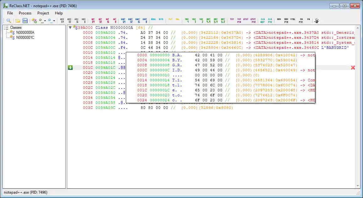
Task: Click the green down arrow on row 001C
Action: point(70,68)
